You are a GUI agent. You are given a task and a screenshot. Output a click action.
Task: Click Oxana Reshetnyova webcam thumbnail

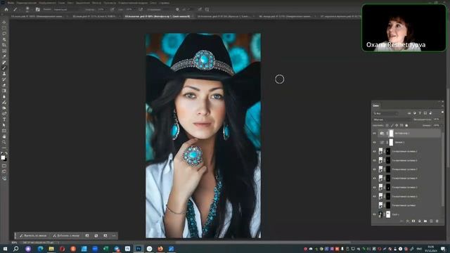coord(404,28)
